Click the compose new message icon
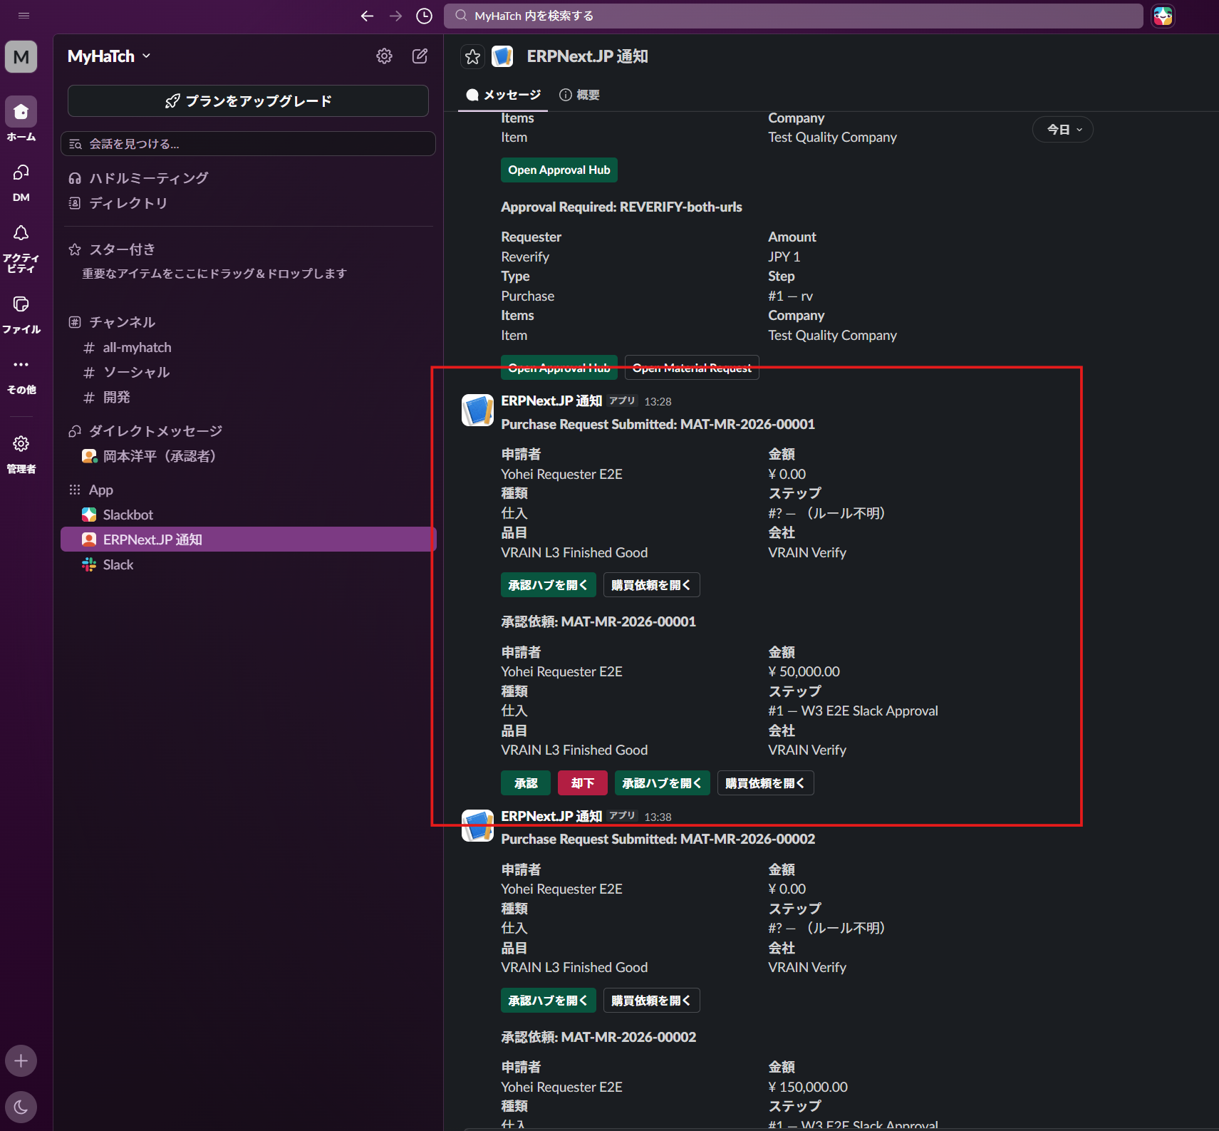The width and height of the screenshot is (1219, 1131). pyautogui.click(x=420, y=56)
